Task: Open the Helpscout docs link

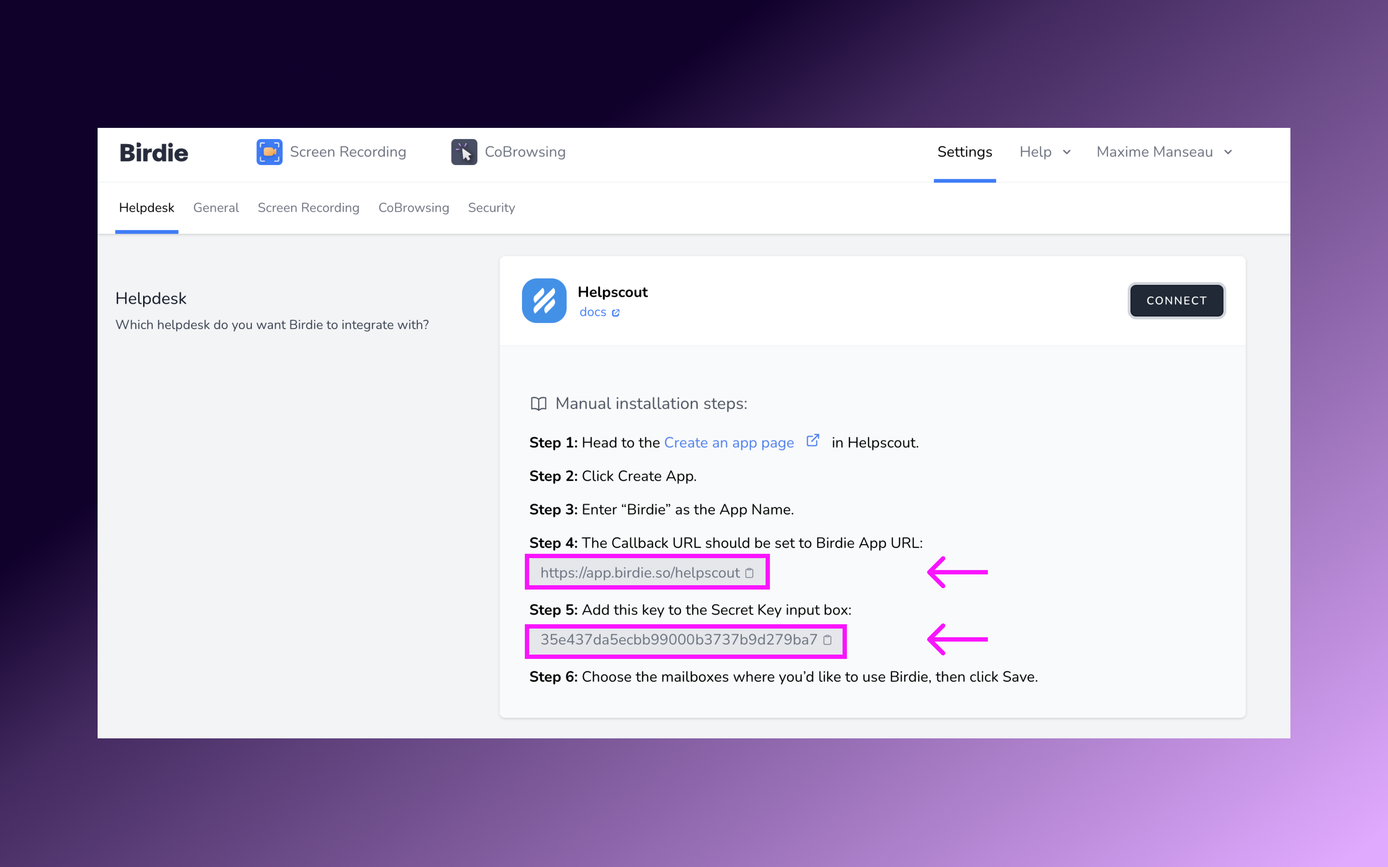Action: tap(592, 312)
